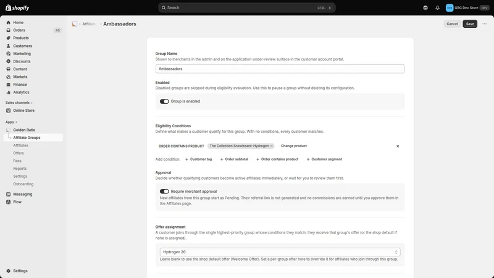The width and height of the screenshot is (494, 278).
Task: Click the Orders count badge 45
Action: [x=57, y=30]
